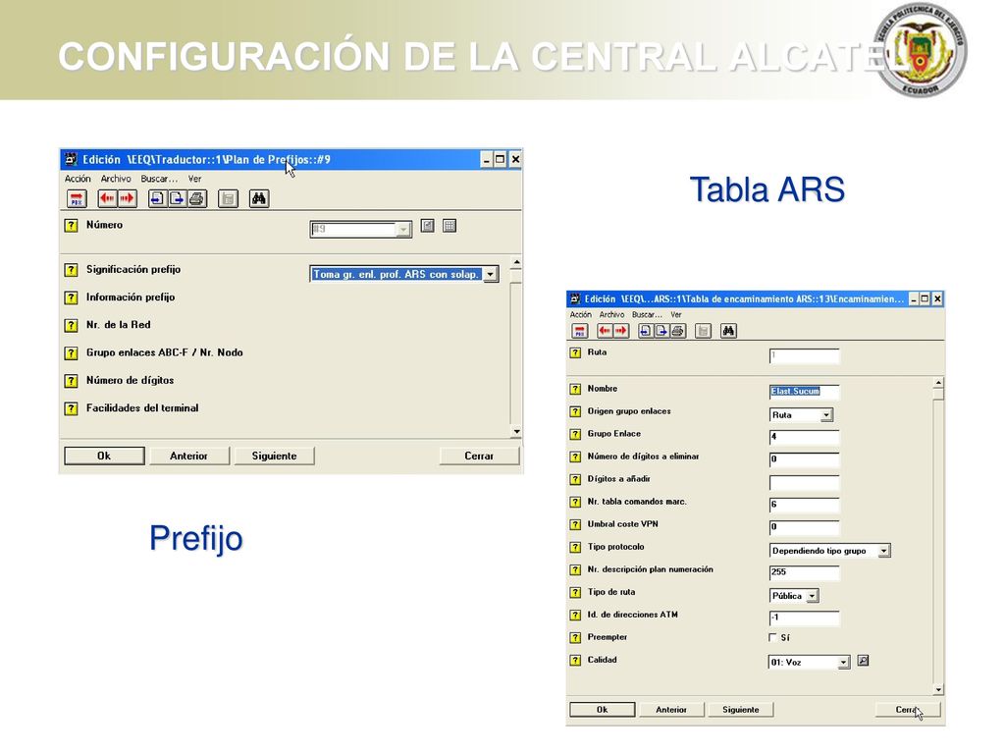Click the magnifier icon next to the Calidad dropdown
The image size is (1005, 754).
[864, 661]
